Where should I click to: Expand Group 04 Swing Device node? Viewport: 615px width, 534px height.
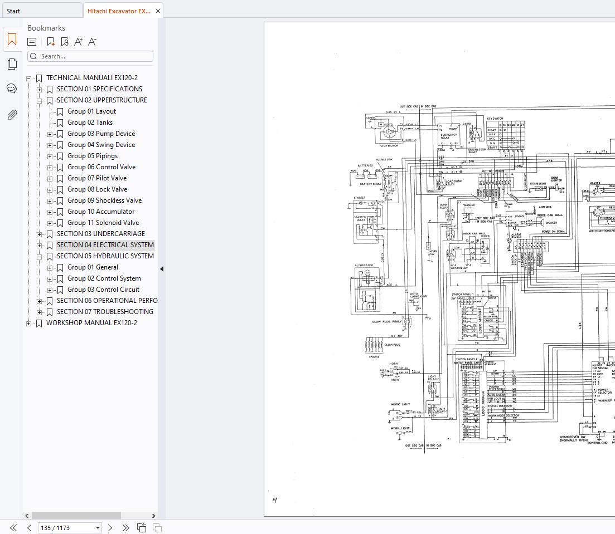[x=50, y=145]
